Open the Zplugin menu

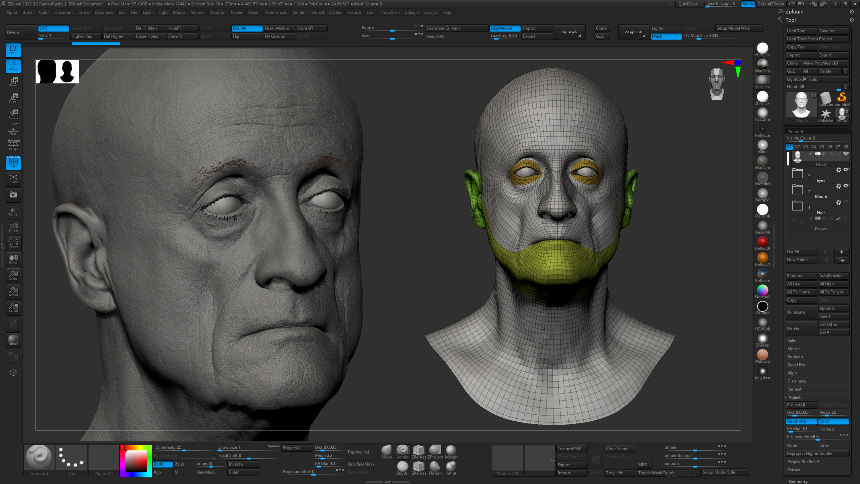[412, 12]
